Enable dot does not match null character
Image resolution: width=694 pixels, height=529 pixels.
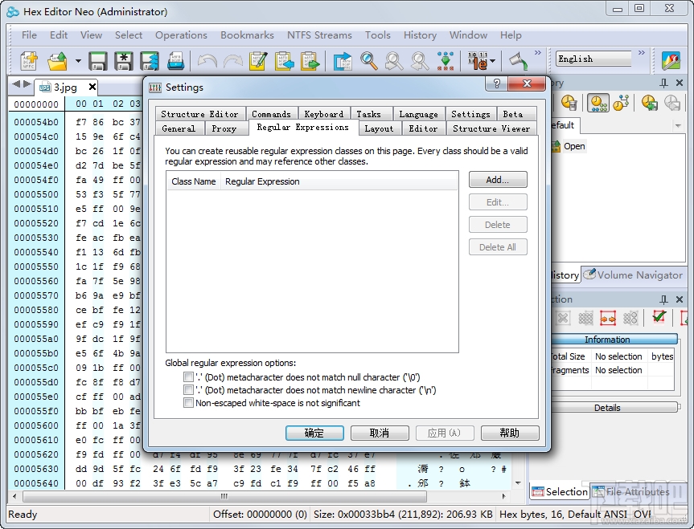click(x=188, y=377)
